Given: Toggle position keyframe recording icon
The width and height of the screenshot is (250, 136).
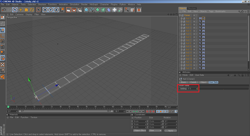Looking at the screenshot, I should pyautogui.click(x=158, y=111).
